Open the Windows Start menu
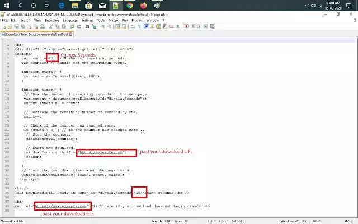Image resolution: width=358 pixels, height=224 pixels. coord(7,6)
